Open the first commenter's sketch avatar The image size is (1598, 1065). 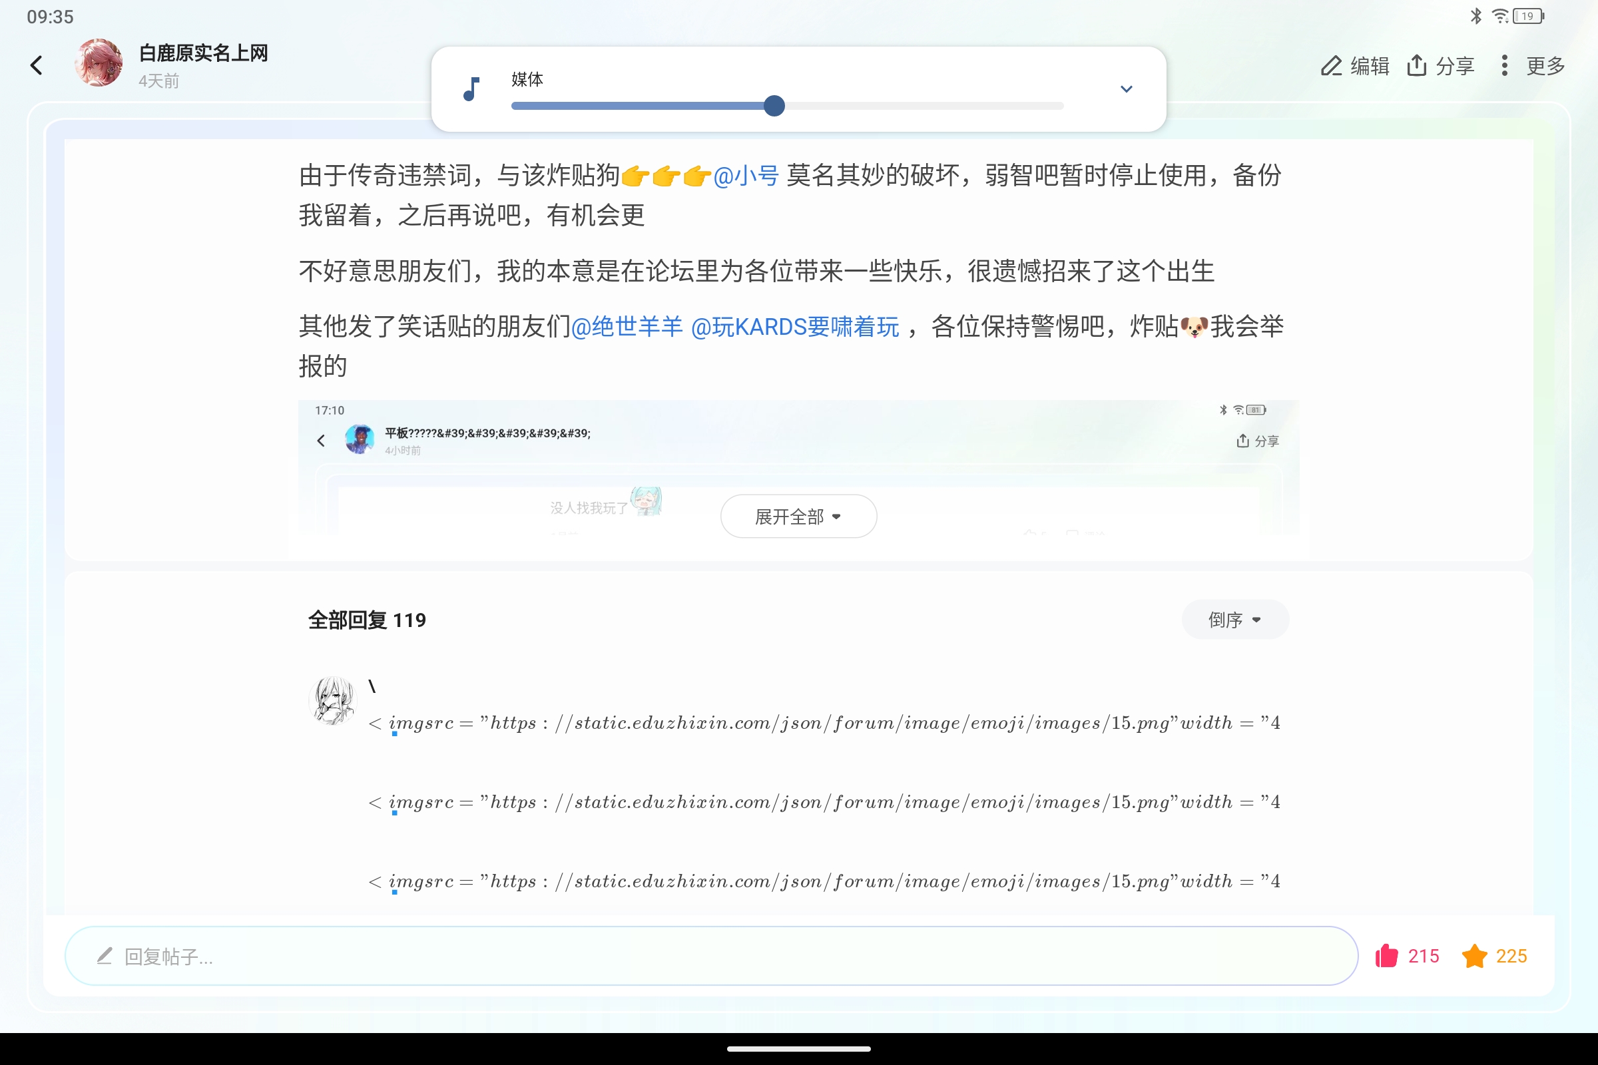[333, 700]
